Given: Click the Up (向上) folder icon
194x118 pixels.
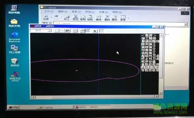Looking at the screenshot, I should (67, 18).
